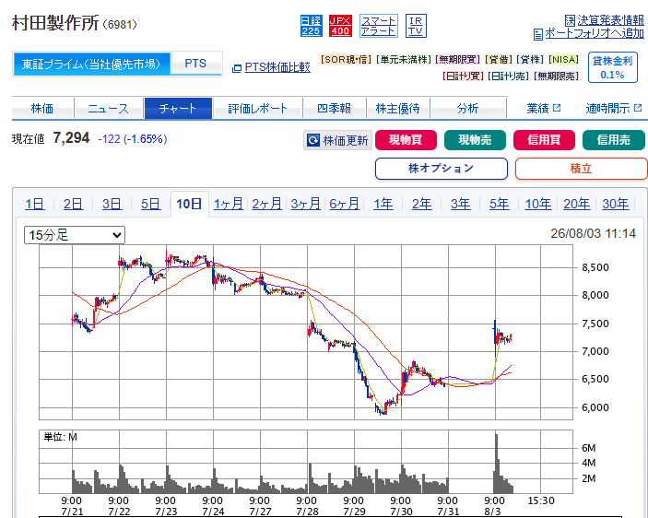This screenshot has width=648, height=518.
Task: Select the チャート tab
Action: point(178,108)
